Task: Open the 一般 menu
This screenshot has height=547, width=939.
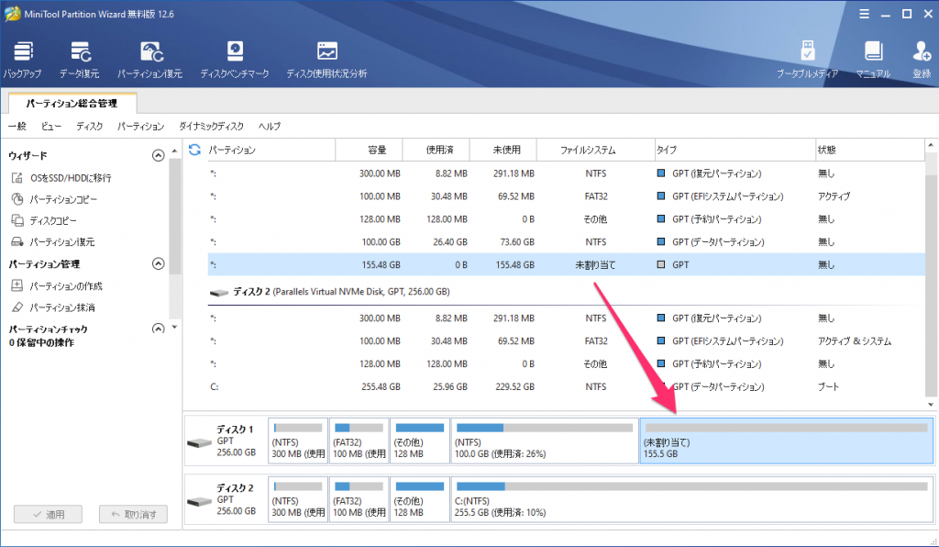Action: point(17,127)
